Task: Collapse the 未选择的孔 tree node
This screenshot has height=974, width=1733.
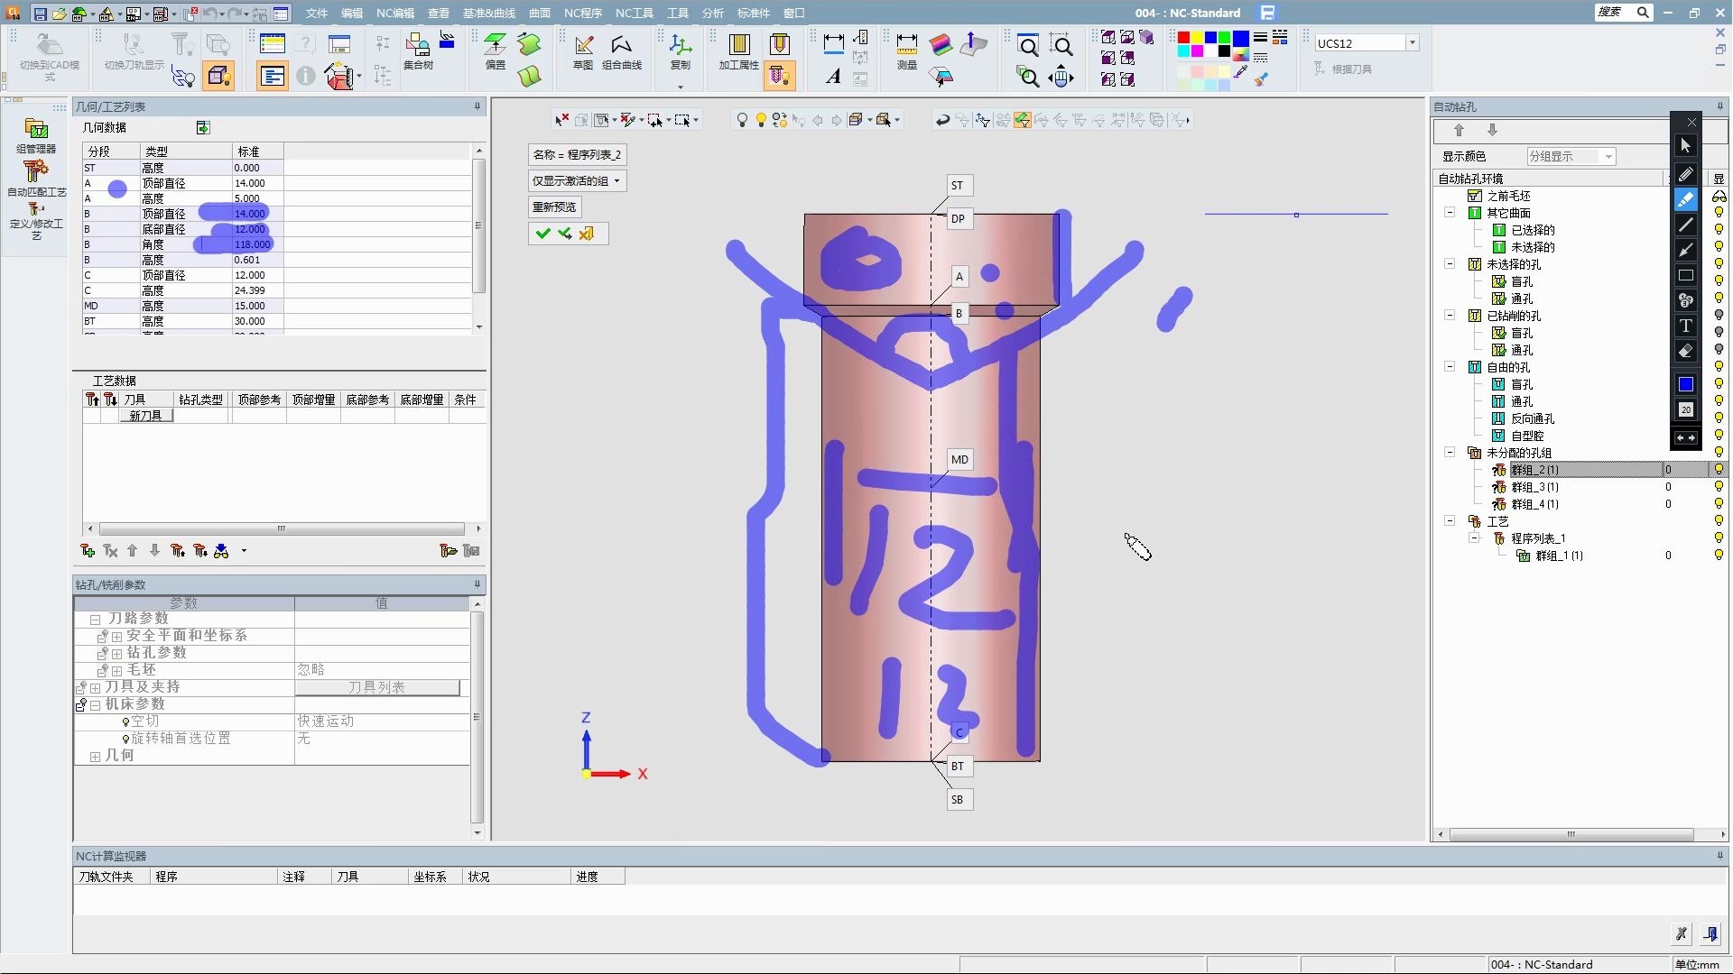Action: 1450,264
